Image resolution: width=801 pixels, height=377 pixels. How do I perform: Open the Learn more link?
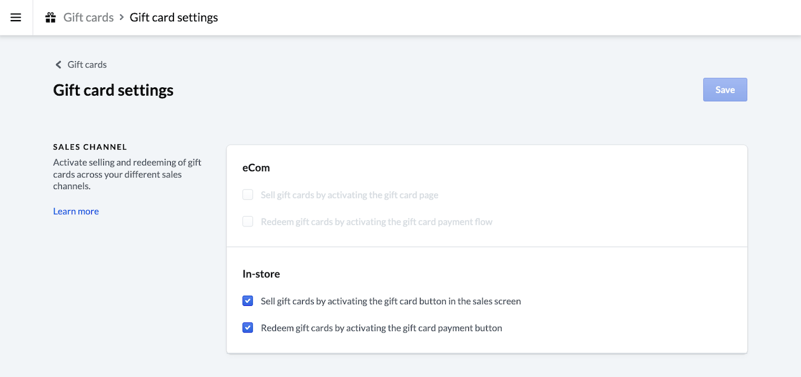pos(76,211)
